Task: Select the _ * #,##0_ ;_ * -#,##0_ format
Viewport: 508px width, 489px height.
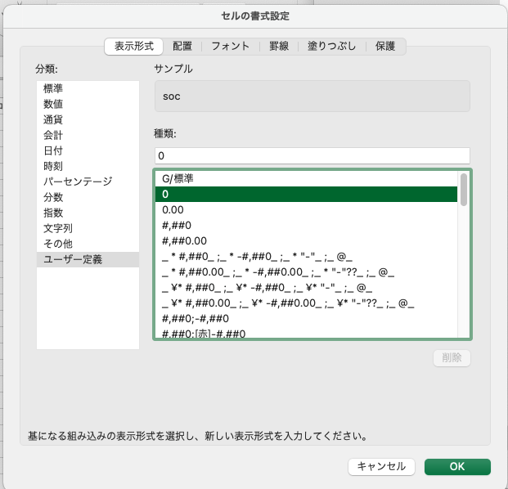Action: coord(306,257)
